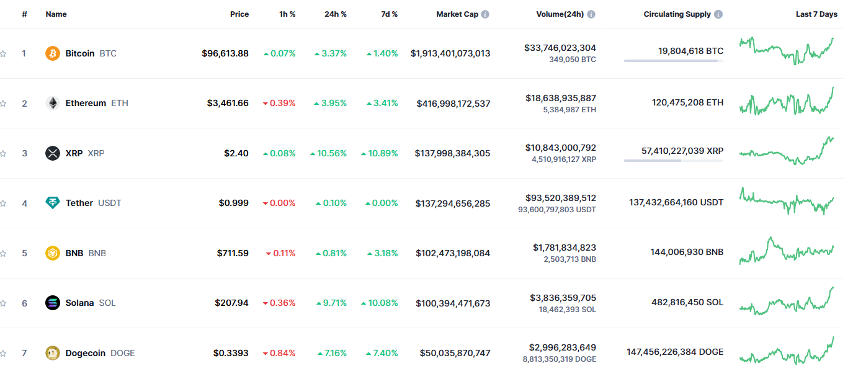Open Ethereum 7-day sparkline chart

[x=787, y=101]
